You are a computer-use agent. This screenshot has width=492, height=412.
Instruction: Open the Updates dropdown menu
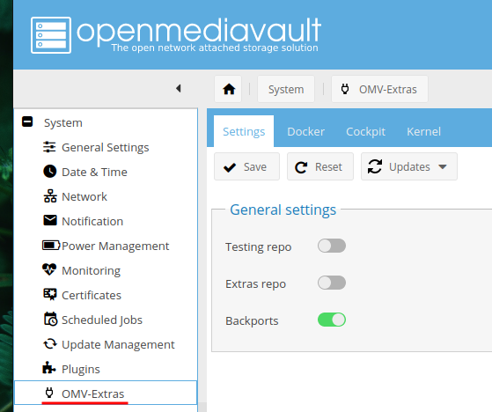(409, 166)
